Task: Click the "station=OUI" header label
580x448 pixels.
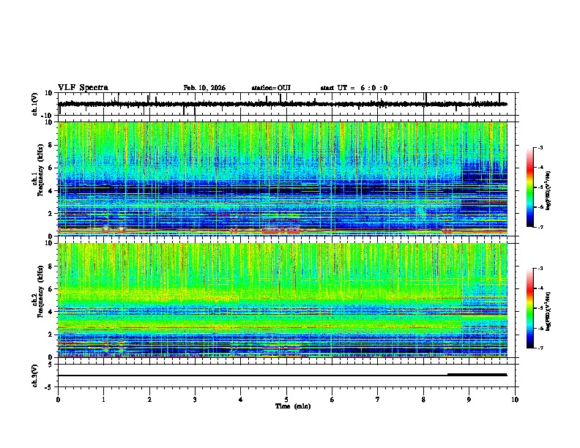Action: [x=271, y=88]
